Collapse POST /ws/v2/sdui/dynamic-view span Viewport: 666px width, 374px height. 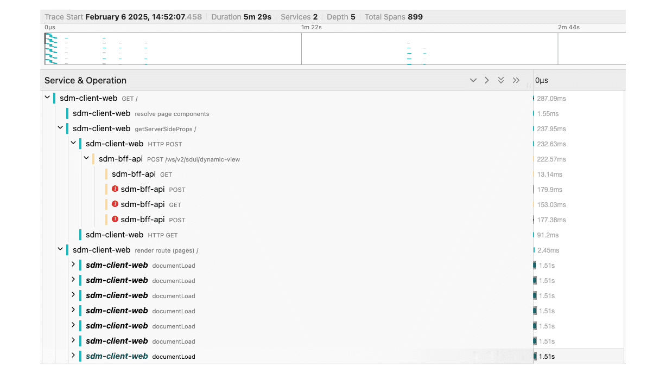click(86, 159)
